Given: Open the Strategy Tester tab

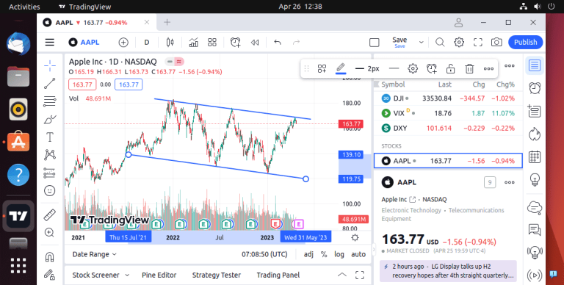Looking at the screenshot, I should tap(216, 275).
